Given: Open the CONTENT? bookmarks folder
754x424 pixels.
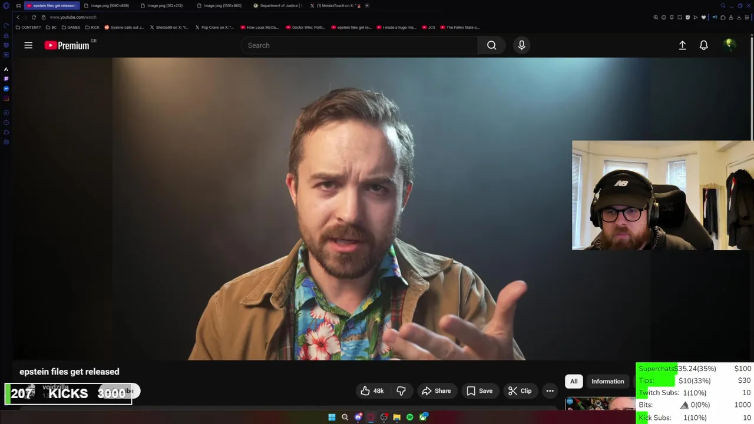Looking at the screenshot, I should tap(28, 27).
